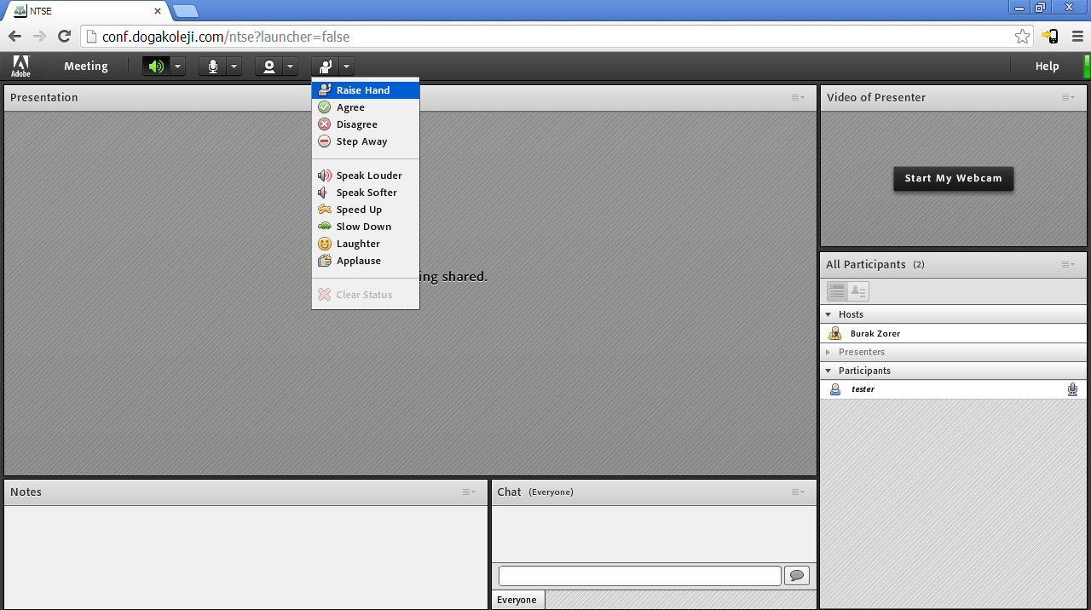Viewport: 1091px width, 610px height.
Task: Toggle the webcam icon in toolbar
Action: (268, 66)
